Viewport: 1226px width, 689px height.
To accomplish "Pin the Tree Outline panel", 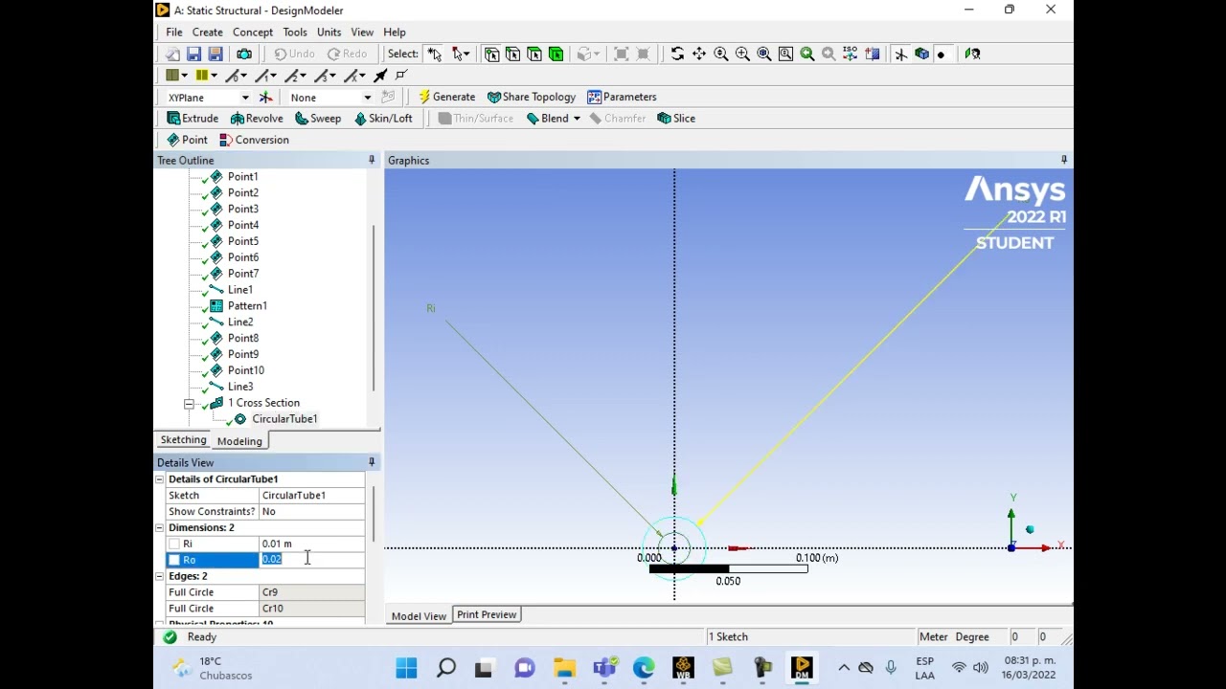I will coord(372,160).
